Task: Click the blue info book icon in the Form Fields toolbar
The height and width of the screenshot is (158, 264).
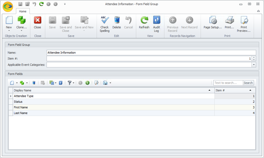Action: 61,83
